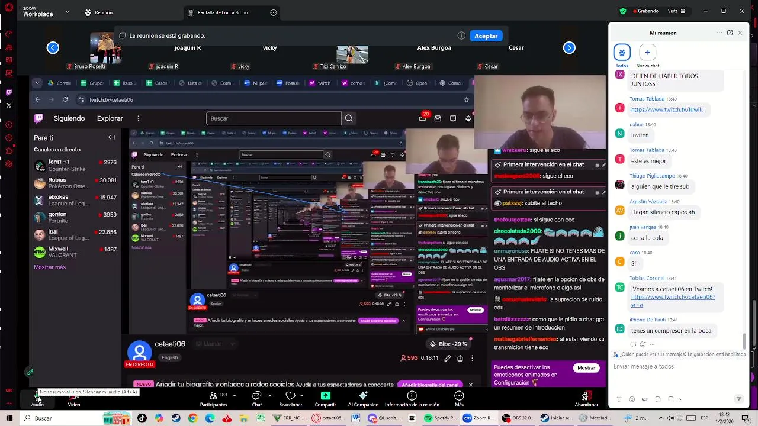This screenshot has width=758, height=426.
Task: Expand shared browser tab list chevron
Action: point(37,83)
